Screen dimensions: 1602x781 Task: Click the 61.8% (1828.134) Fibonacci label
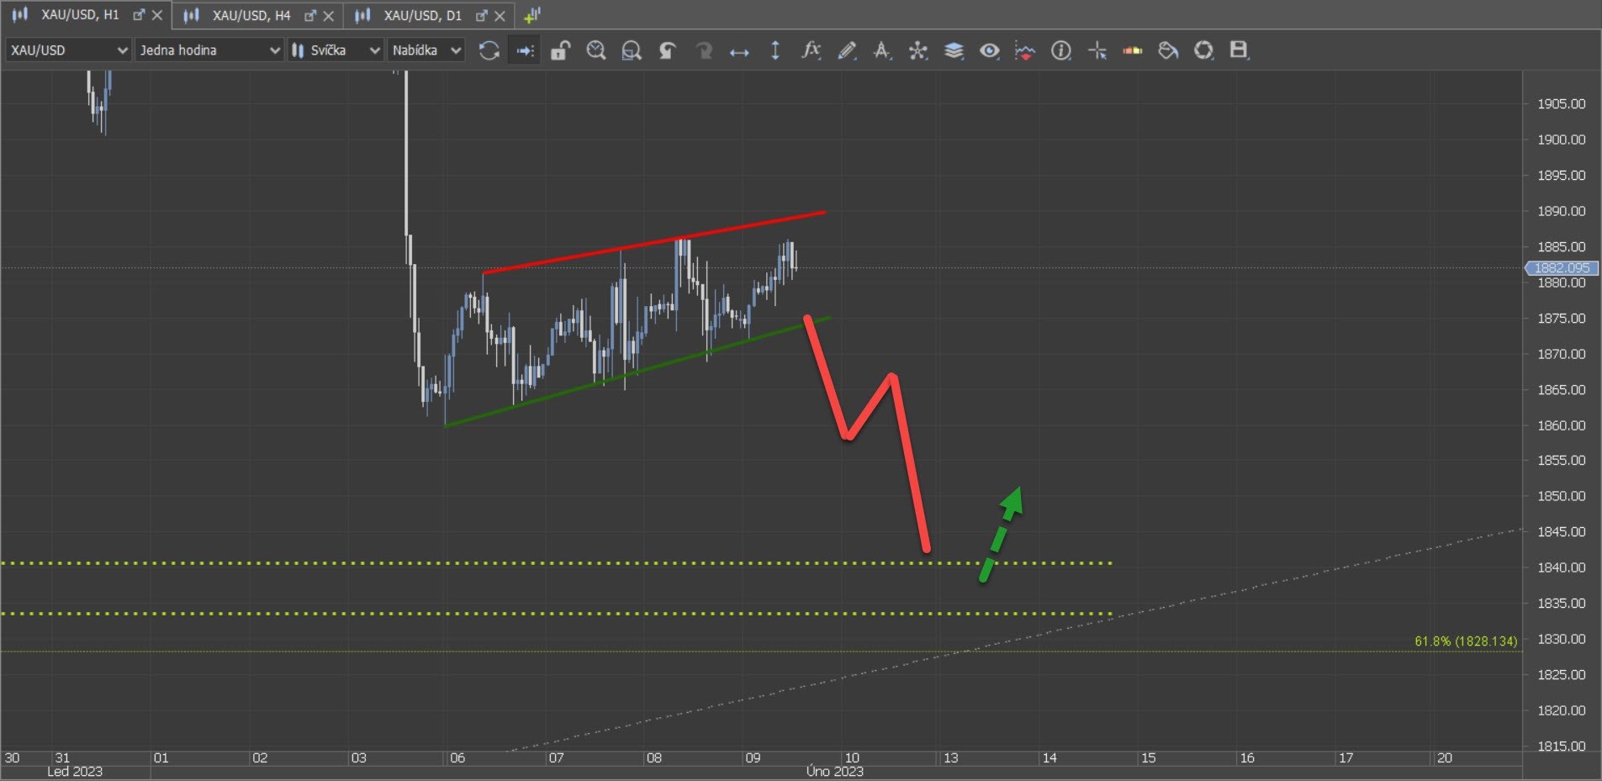(1466, 641)
